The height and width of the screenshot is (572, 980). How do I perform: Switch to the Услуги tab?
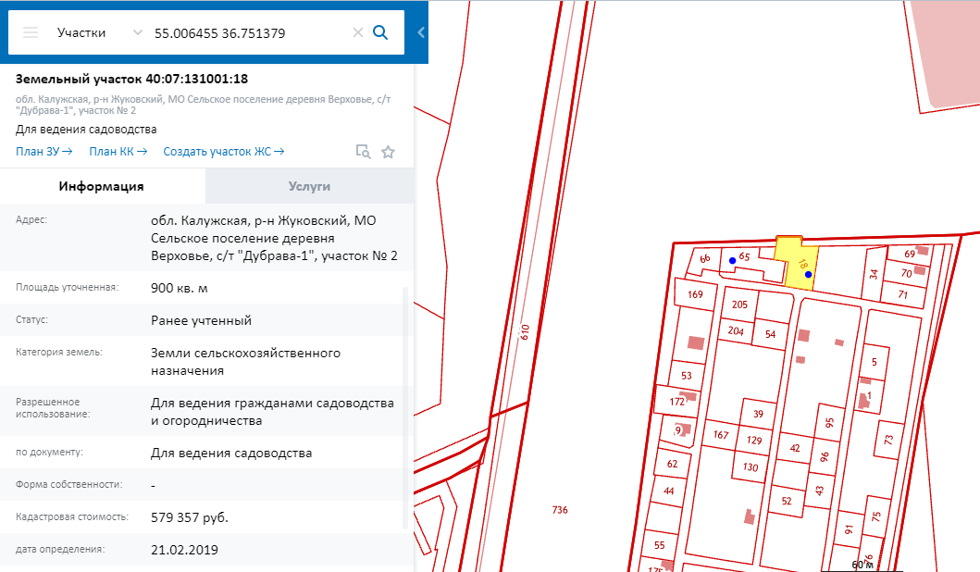309,186
